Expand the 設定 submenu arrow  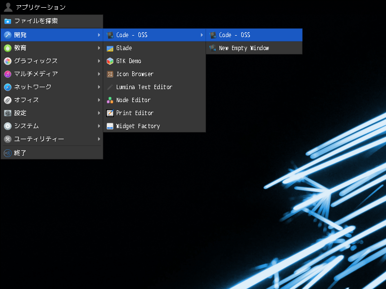(x=99, y=113)
